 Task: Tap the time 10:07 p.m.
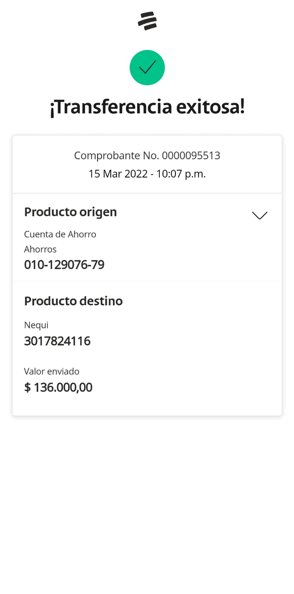click(x=181, y=174)
